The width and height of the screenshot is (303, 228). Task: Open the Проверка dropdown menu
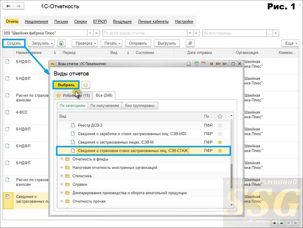point(84,43)
